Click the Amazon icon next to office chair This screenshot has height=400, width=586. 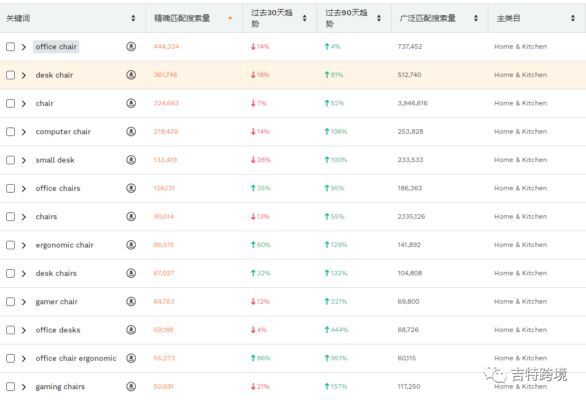pyautogui.click(x=131, y=46)
